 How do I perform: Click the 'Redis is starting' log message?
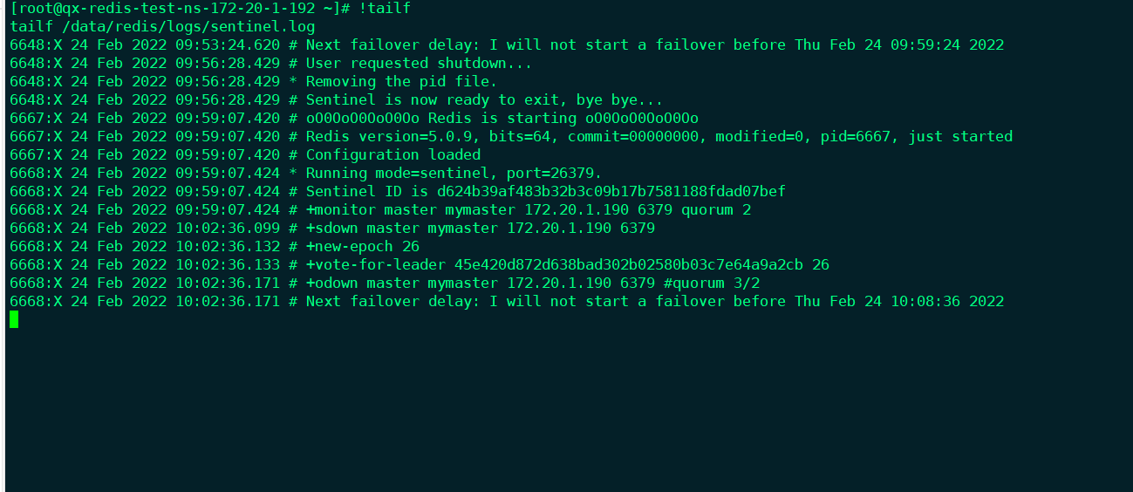tap(502, 119)
